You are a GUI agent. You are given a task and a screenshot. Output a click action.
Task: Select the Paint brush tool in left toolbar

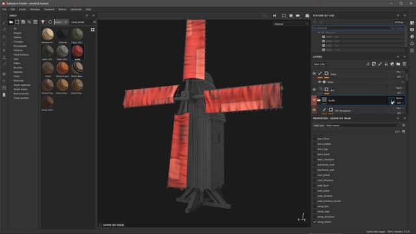4,23
